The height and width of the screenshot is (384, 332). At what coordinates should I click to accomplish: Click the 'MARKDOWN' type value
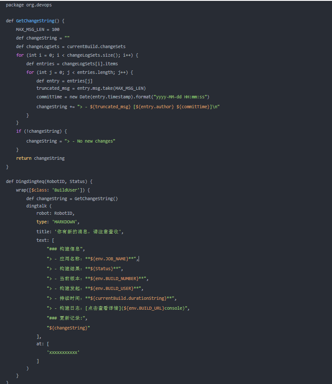tap(66, 222)
